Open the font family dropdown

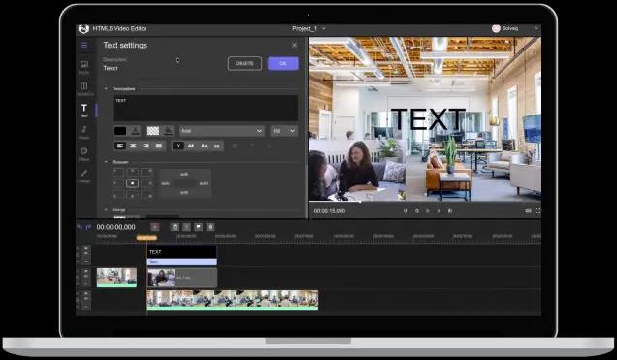pos(221,131)
